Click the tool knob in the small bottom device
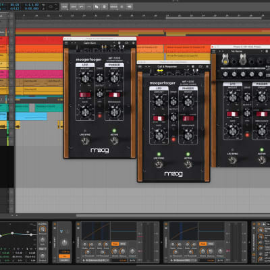This screenshot has height=270, width=270. [x=64, y=243]
